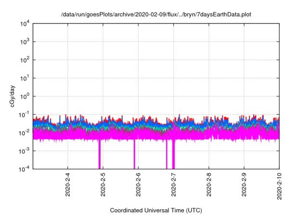Click the 10^3 y-axis tick label
Screen dimensions: 308x215
coord(25,42)
